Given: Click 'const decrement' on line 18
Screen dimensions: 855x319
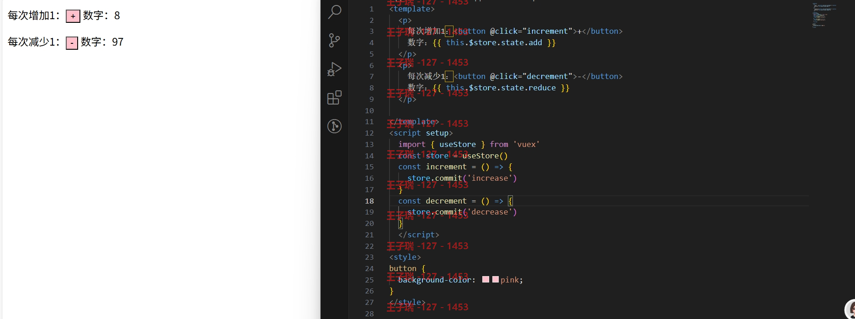Looking at the screenshot, I should [x=433, y=201].
